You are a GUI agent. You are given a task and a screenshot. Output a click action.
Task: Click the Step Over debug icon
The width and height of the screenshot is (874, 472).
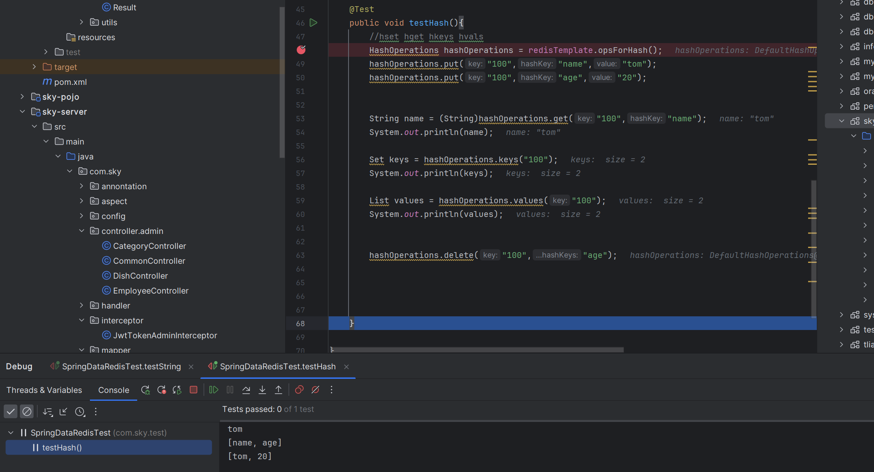(x=245, y=390)
